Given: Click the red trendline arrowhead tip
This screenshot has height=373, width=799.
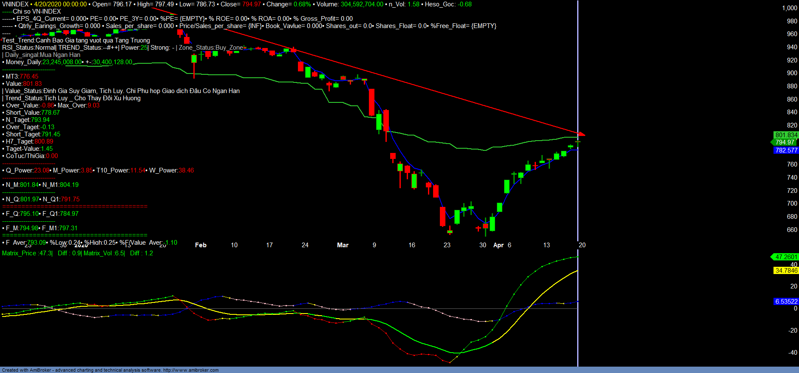Looking at the screenshot, I should point(584,135).
